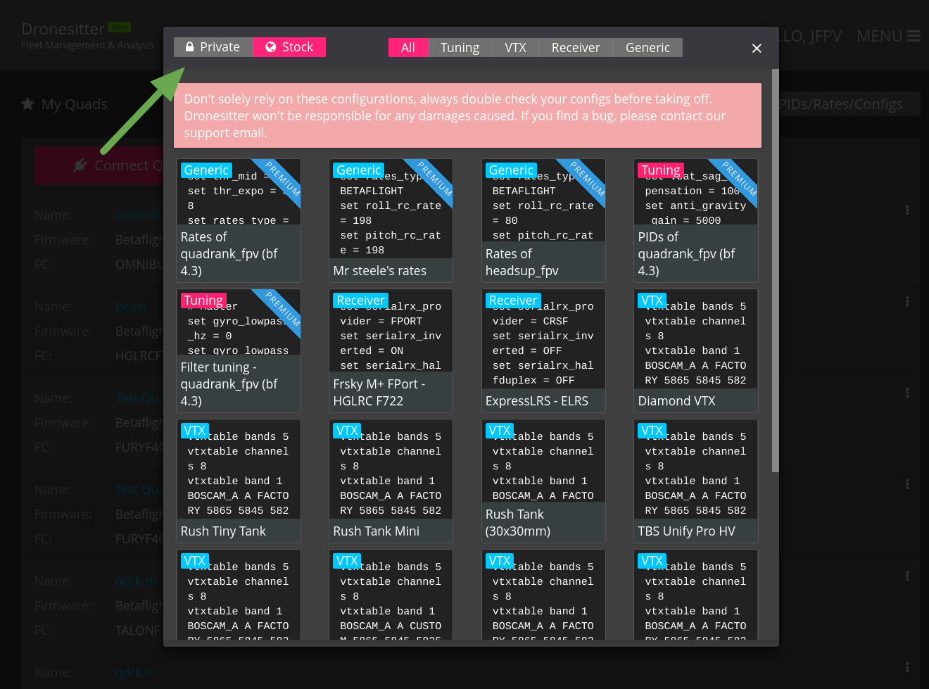This screenshot has height=689, width=929.
Task: Select PIDs of quadrank_fpv preset card
Action: point(695,221)
